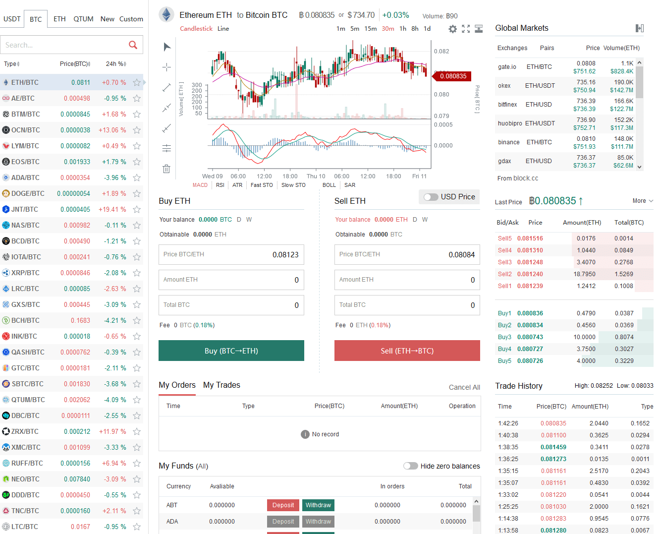Star the ZRX/BTC pair
The width and height of the screenshot is (660, 534).
[137, 432]
